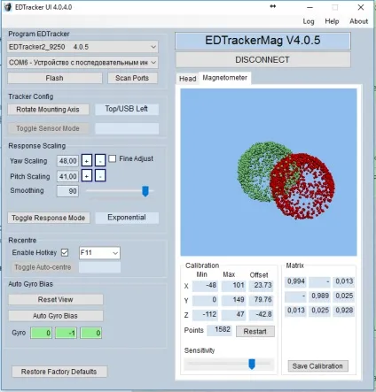Image resolution: width=376 pixels, height=392 pixels.
Task: Open the EDTracker2_9250 firmware dropdown
Action: click(82, 47)
